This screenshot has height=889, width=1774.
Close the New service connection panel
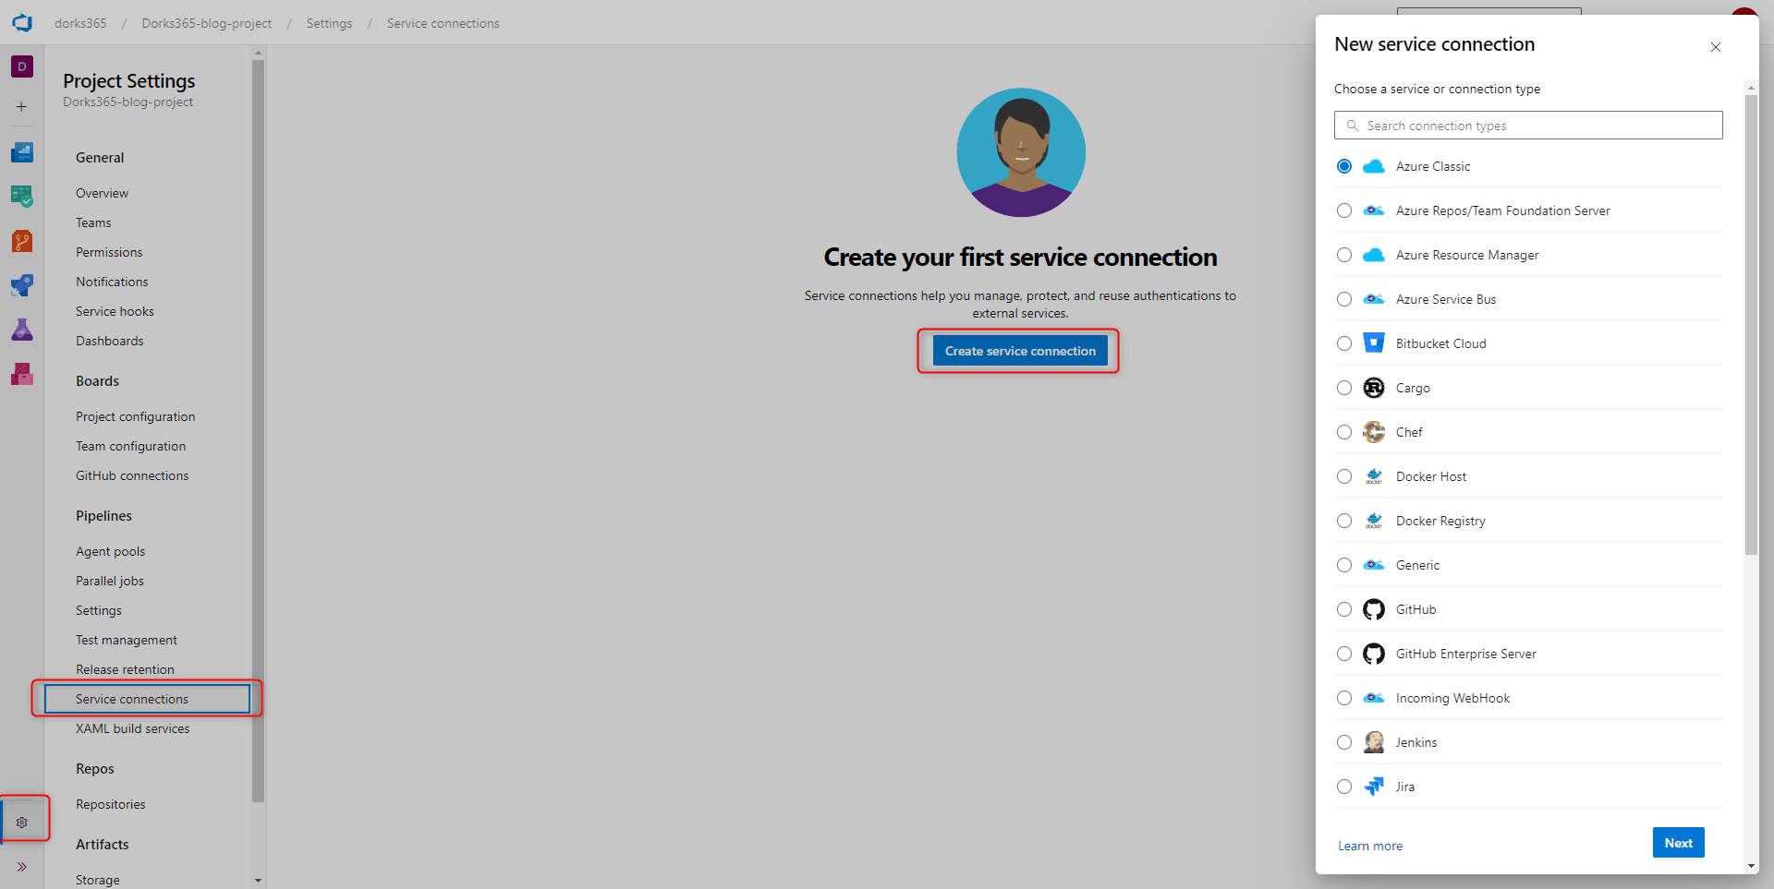[x=1716, y=47]
